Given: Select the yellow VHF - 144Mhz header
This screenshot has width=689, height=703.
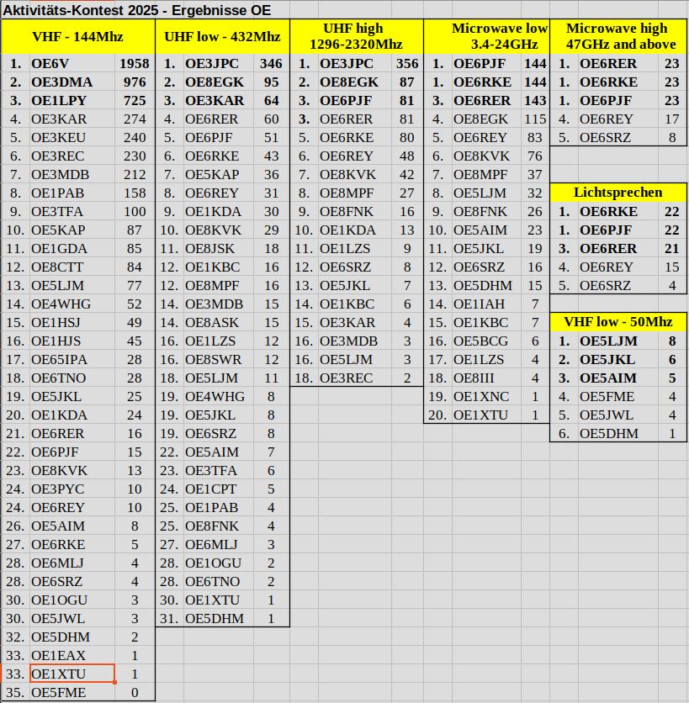Looking at the screenshot, I should (x=77, y=37).
